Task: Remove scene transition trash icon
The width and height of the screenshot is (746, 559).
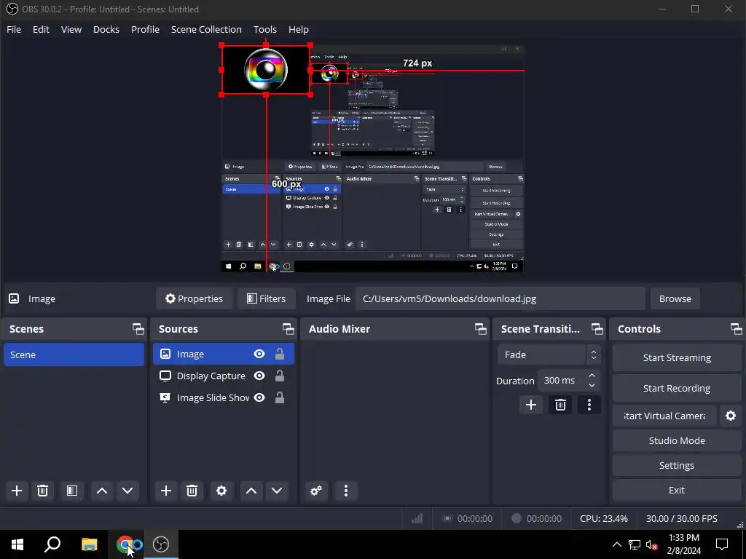Action: click(x=560, y=405)
